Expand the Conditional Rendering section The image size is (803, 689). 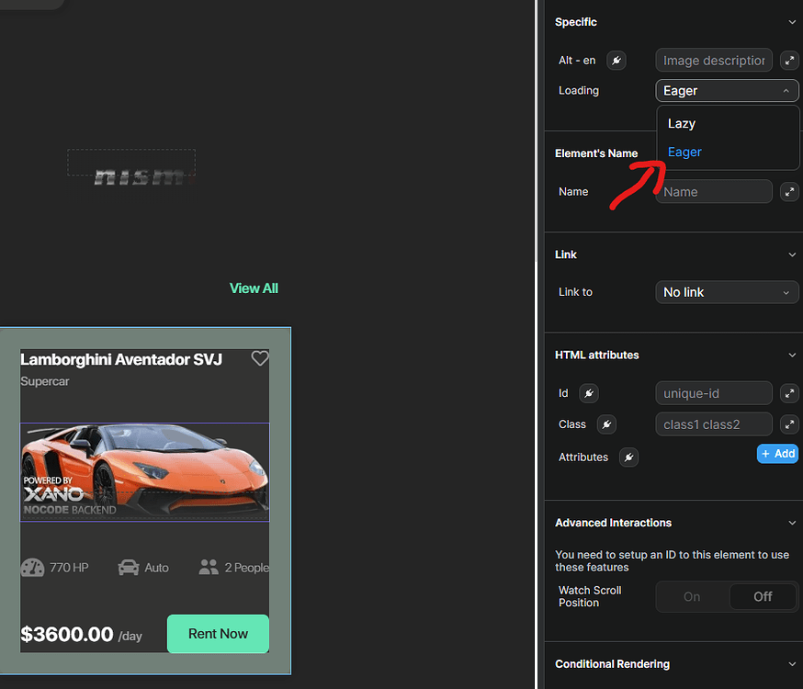792,663
